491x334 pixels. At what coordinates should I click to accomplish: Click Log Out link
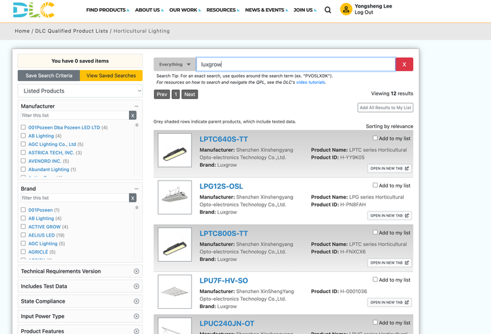(x=363, y=12)
